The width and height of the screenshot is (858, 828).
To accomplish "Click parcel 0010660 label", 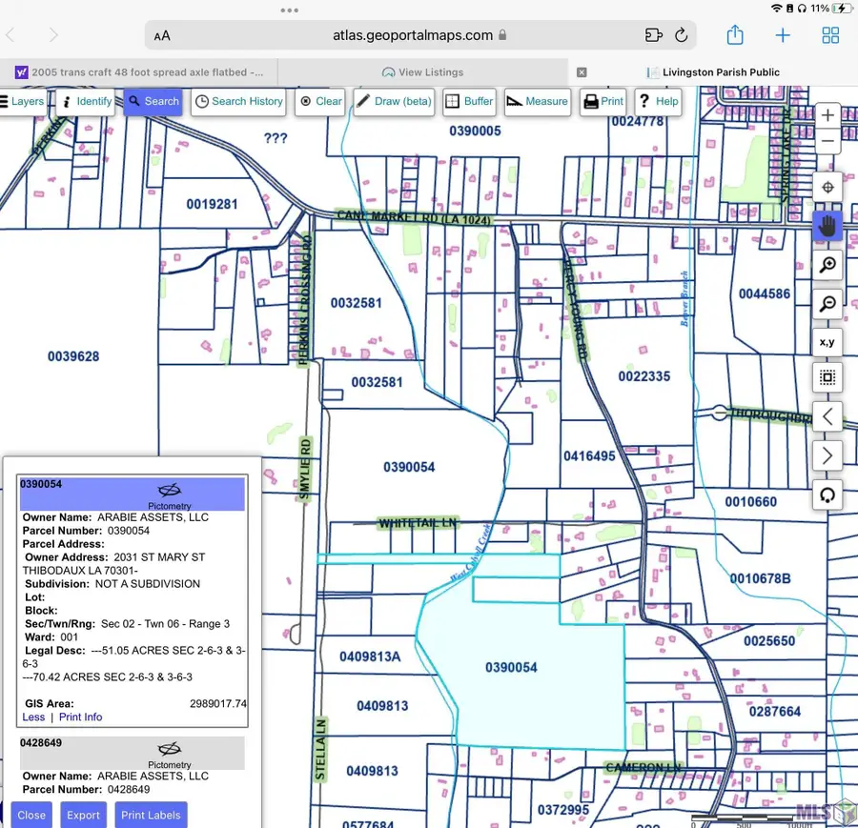I will point(751,502).
